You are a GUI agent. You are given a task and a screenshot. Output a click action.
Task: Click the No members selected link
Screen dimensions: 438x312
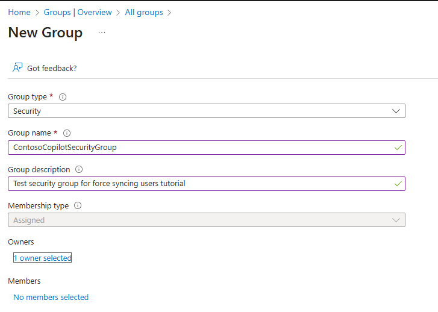point(51,297)
